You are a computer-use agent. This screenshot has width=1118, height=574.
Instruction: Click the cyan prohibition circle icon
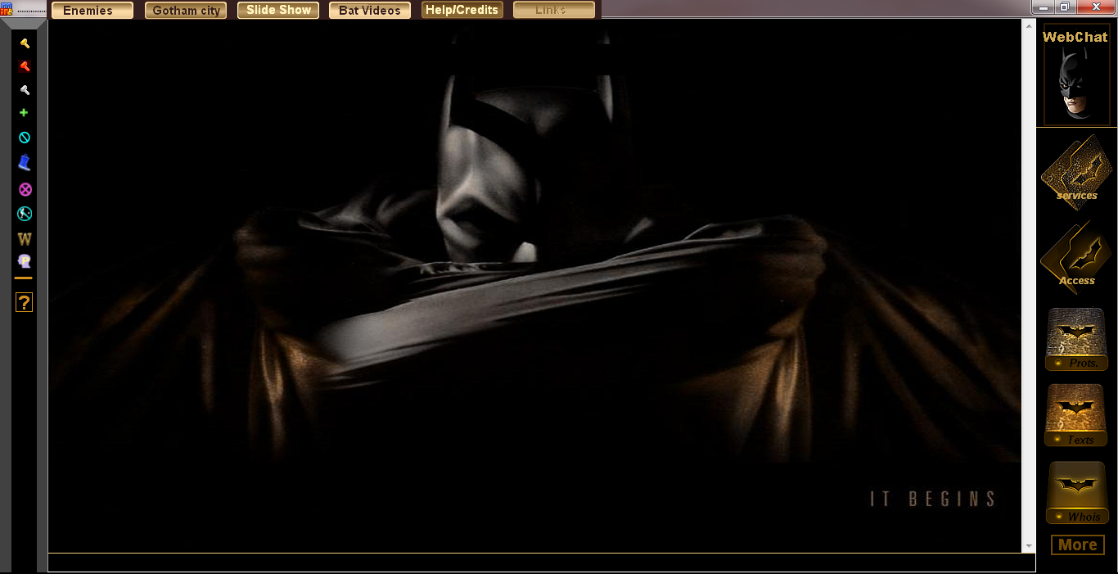25,138
